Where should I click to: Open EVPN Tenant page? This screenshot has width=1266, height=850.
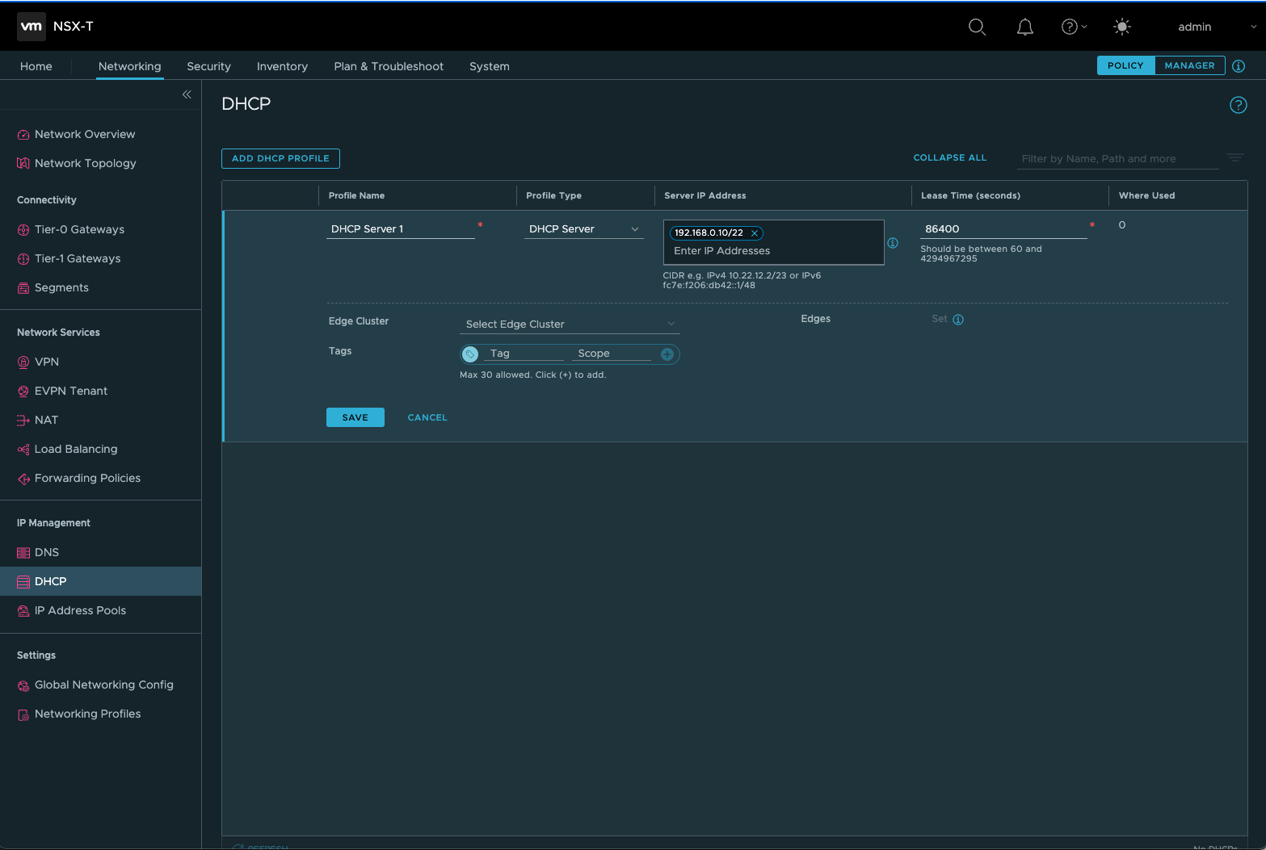[x=71, y=391]
